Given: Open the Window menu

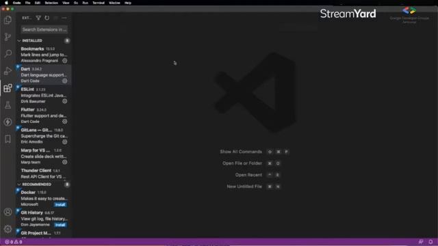Looking at the screenshot, I should pos(114,3).
